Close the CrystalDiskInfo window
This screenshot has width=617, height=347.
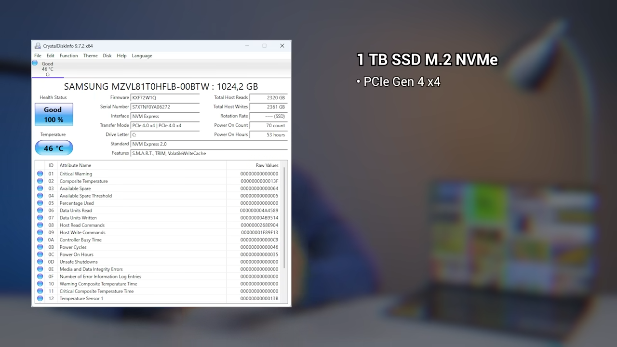pos(282,46)
